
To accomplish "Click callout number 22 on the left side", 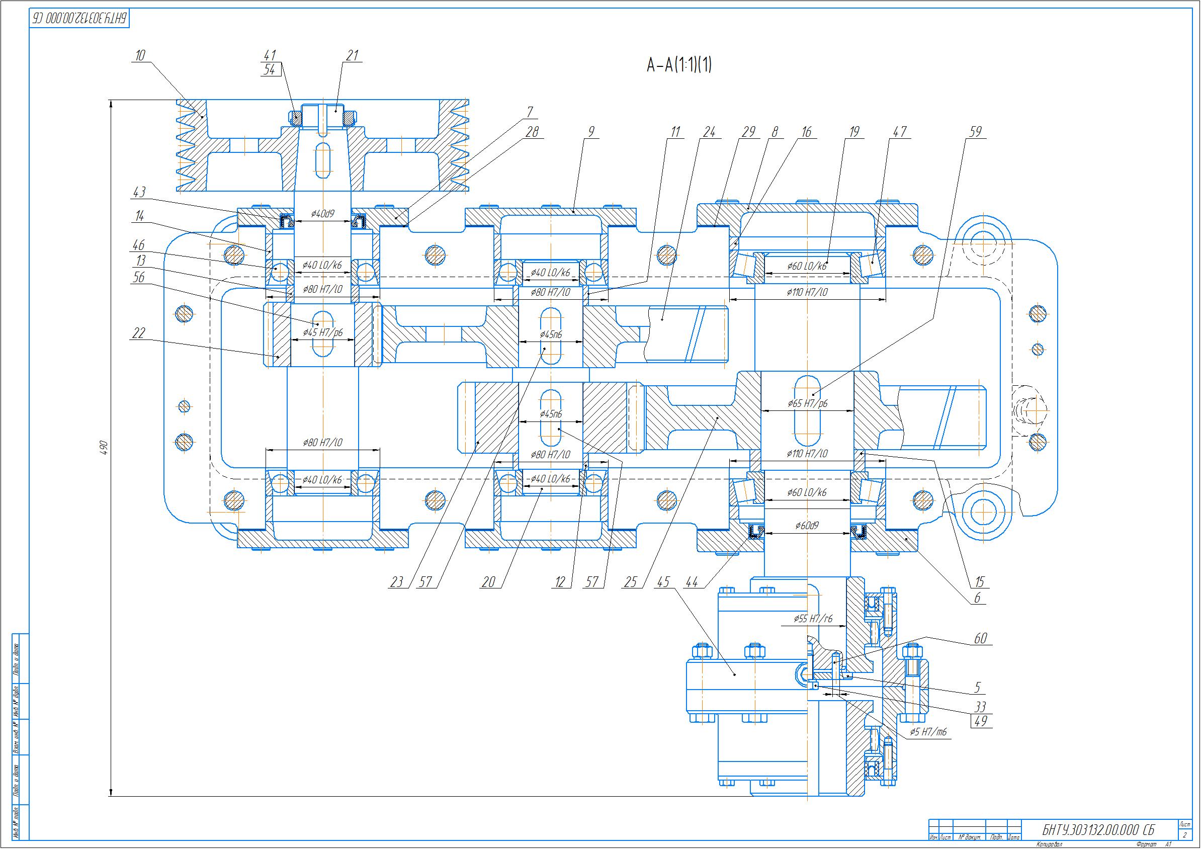I will [138, 332].
